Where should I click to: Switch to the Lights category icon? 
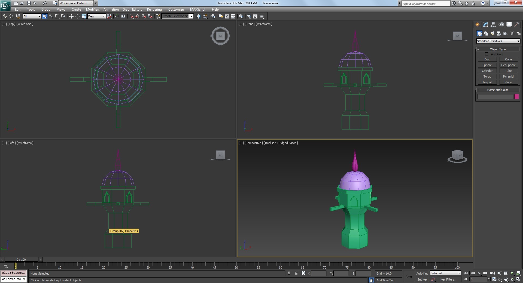pyautogui.click(x=492, y=33)
